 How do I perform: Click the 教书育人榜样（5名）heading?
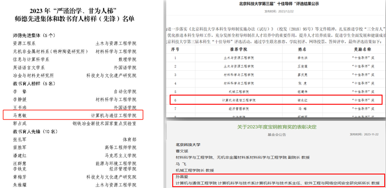(34, 84)
